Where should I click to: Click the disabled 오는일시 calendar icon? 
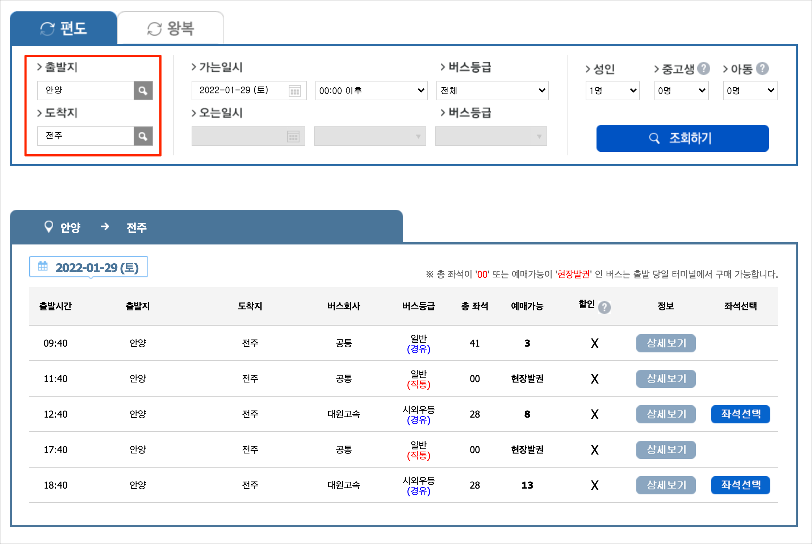[x=293, y=137]
